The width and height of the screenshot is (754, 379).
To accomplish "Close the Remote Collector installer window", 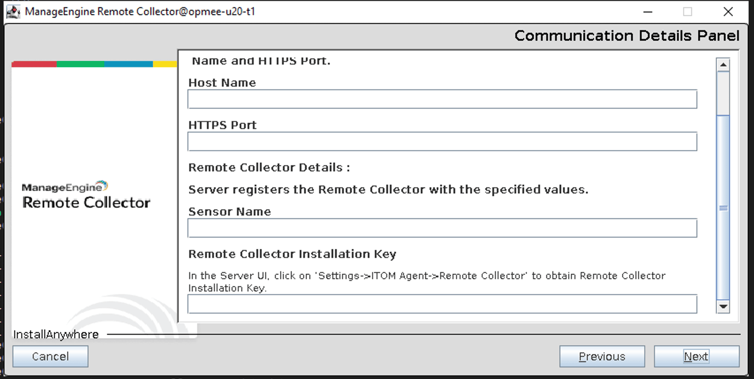I will point(728,12).
